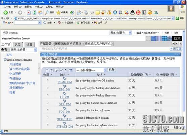Screen dimensions: 187x135
Task: Click the tab scroll left arrow icon
Action: (173, 44)
